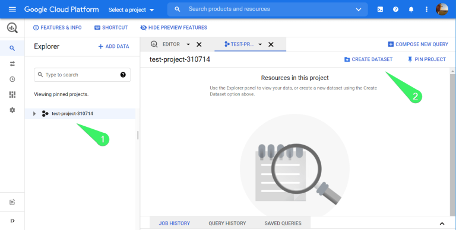Open the Shortcut keyboard option
This screenshot has height=230, width=456.
[111, 28]
